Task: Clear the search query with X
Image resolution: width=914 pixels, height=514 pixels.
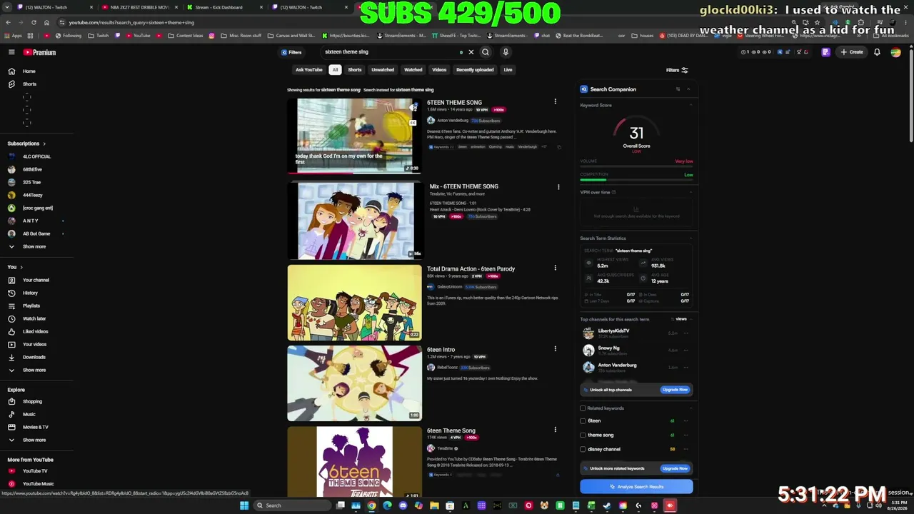Action: pyautogui.click(x=471, y=52)
